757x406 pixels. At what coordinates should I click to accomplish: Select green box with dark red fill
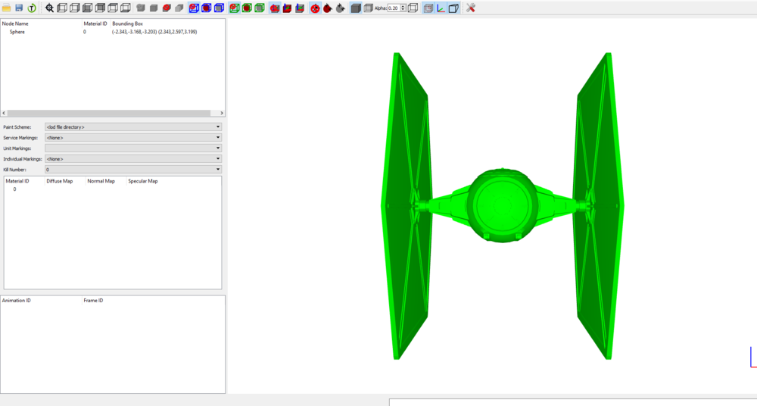pyautogui.click(x=247, y=8)
